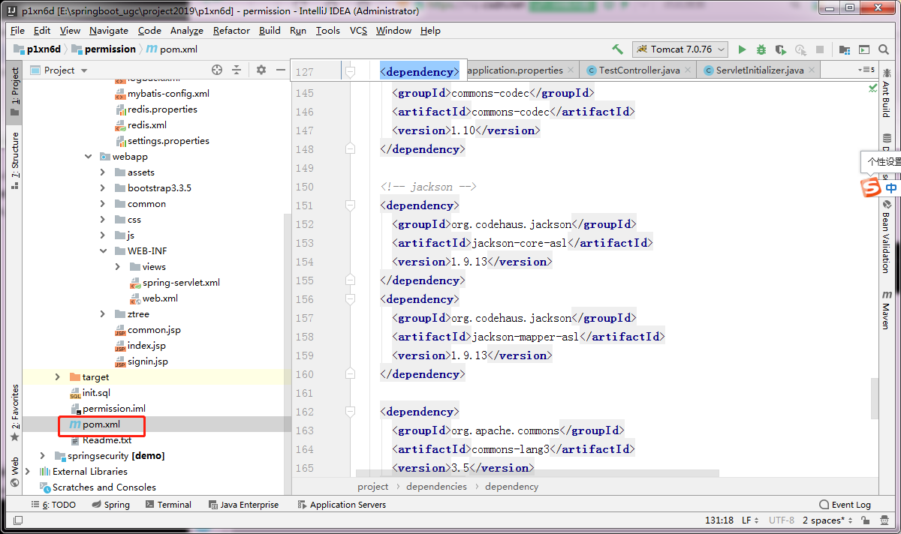Open Maven tool window on right sidebar
Image resolution: width=901 pixels, height=534 pixels.
(887, 310)
